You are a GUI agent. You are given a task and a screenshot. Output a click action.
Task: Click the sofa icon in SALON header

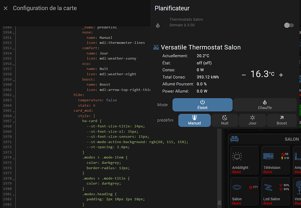pyautogui.click(x=234, y=139)
